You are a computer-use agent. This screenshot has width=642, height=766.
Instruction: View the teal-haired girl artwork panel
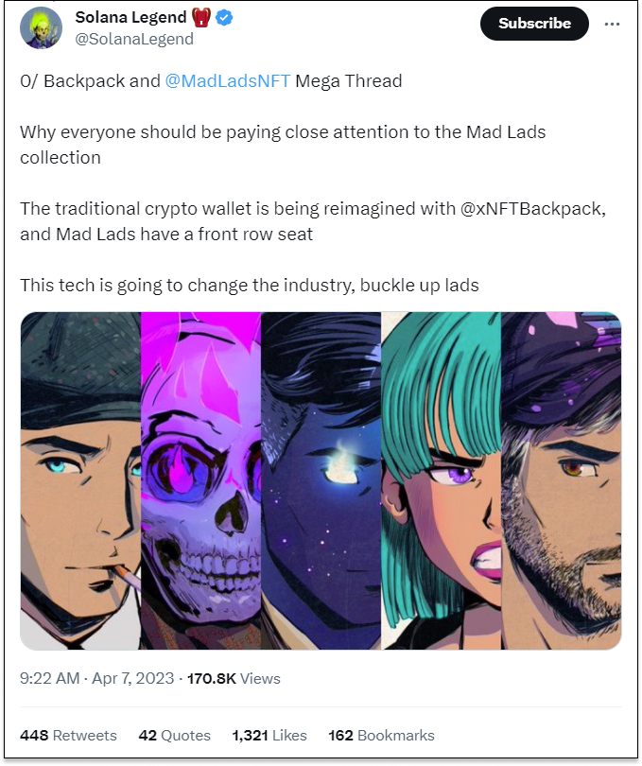442,480
